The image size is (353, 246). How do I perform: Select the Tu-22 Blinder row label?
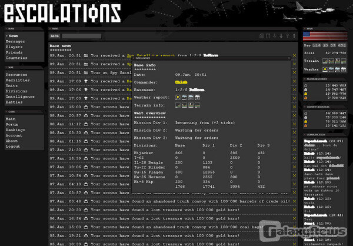tap(149, 167)
